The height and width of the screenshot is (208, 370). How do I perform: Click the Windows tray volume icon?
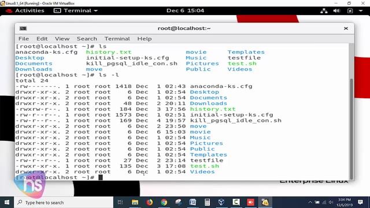click(x=331, y=202)
